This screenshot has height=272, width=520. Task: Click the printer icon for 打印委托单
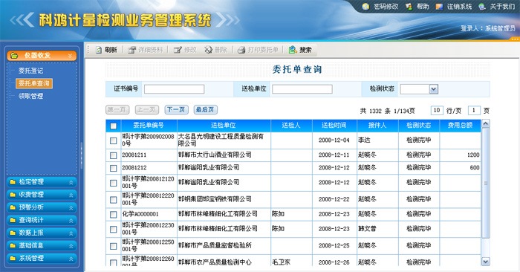coord(241,50)
